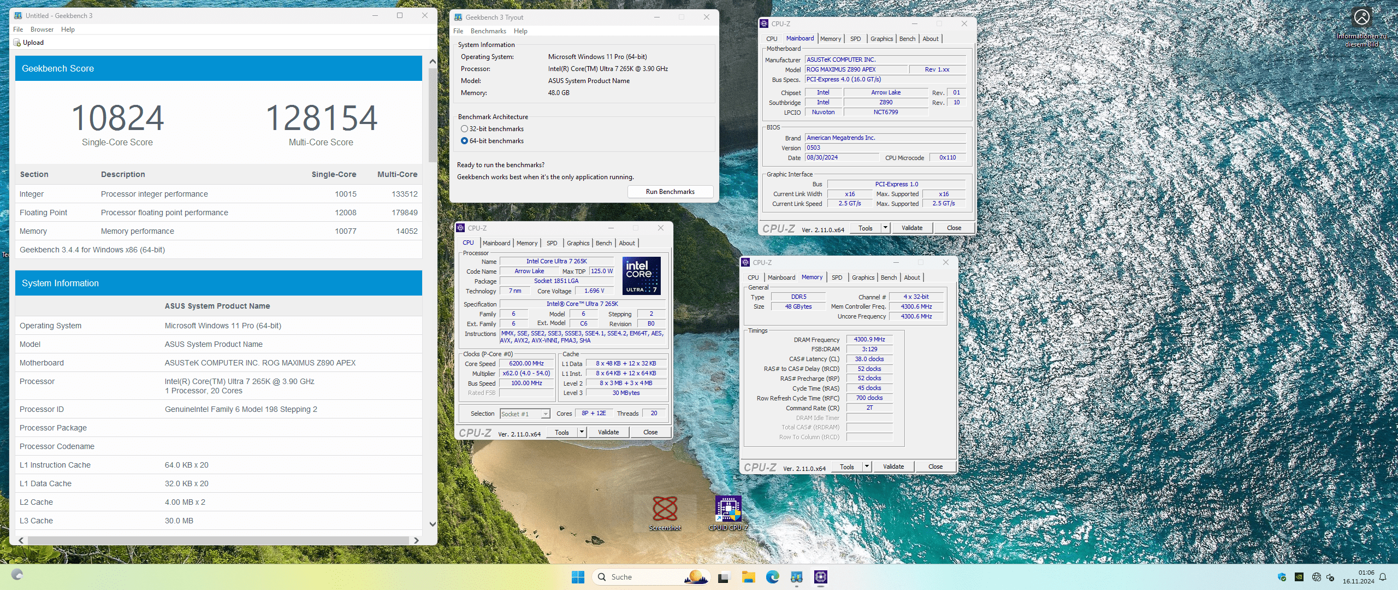Switch to SPD tab in CPU-Z Mainboard window
1398x590 pixels.
[855, 39]
